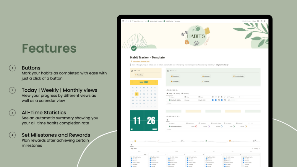Viewport: 297px width, 167px height.
Task: Click the New Day button
Action: coord(139,75)
